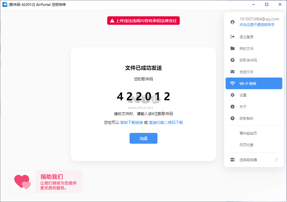
Task: Click the info icon next to 关于
Action: click(232, 107)
